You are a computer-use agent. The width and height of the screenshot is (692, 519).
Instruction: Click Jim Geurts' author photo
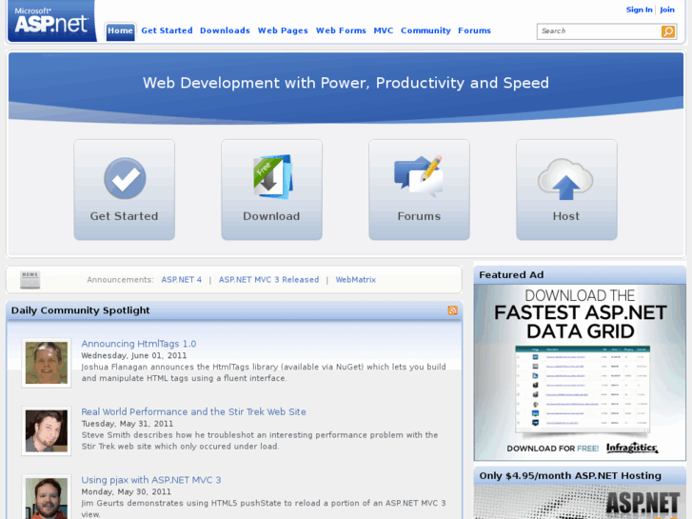pos(47,498)
